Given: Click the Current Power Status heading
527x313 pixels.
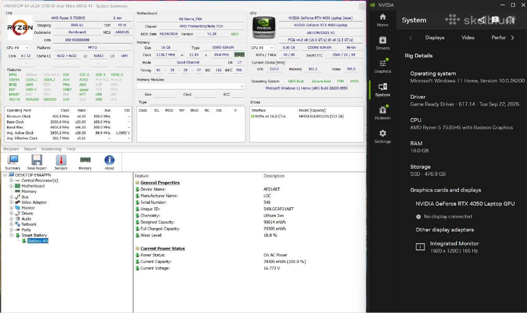Looking at the screenshot, I should pyautogui.click(x=162, y=249).
